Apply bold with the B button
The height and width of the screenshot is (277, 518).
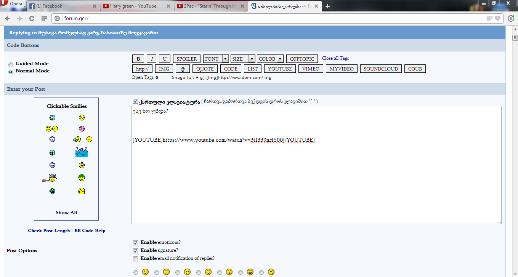coord(138,59)
